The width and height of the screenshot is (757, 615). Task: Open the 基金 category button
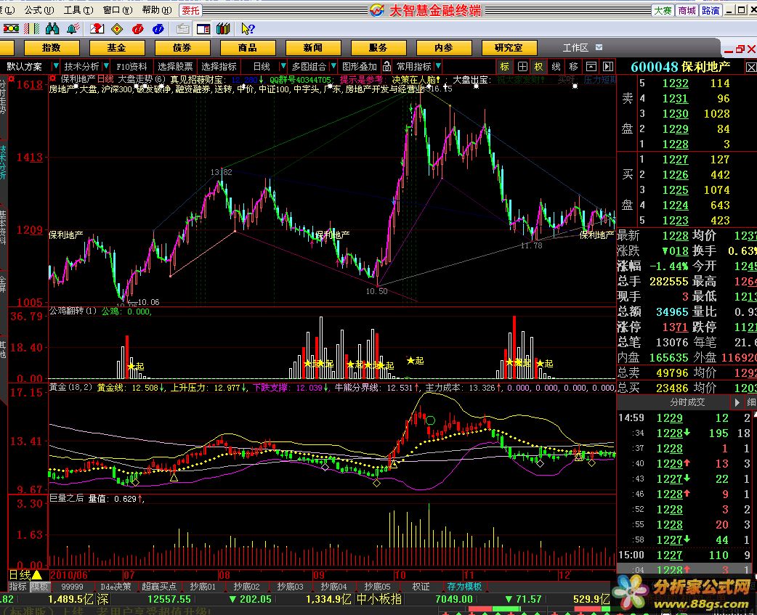click(116, 47)
